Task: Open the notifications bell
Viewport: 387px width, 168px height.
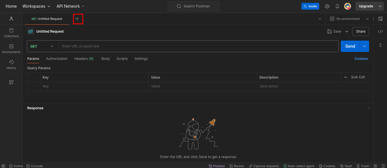Action: 337,6
